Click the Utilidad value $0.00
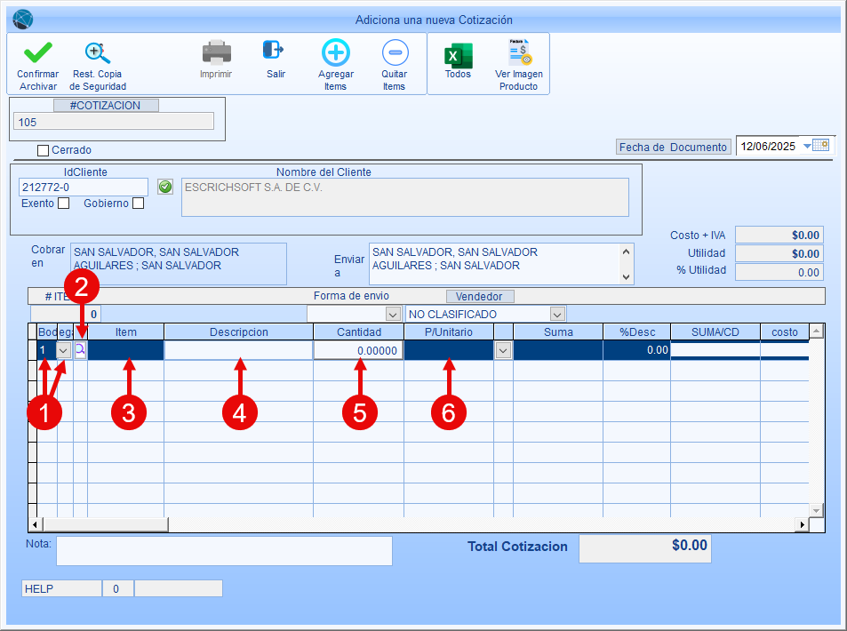847x631 pixels. click(x=779, y=253)
